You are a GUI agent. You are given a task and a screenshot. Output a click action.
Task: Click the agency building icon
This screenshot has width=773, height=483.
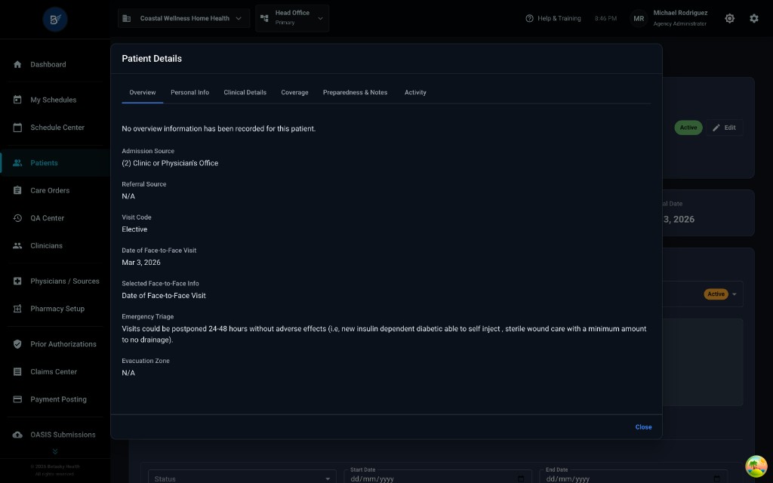(x=127, y=18)
